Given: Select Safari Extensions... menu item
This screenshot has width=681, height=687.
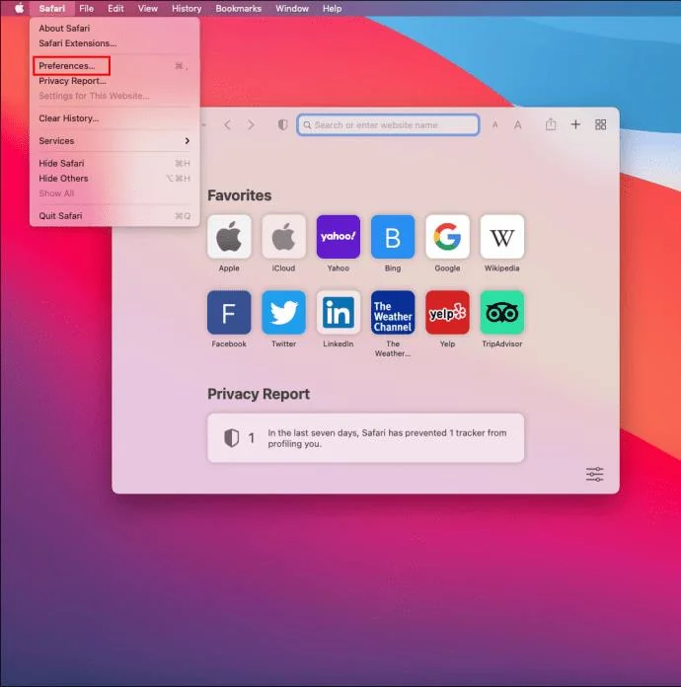Looking at the screenshot, I should click(113, 43).
